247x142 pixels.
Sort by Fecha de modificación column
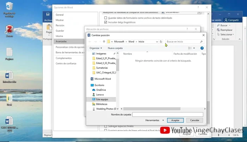click(185, 54)
